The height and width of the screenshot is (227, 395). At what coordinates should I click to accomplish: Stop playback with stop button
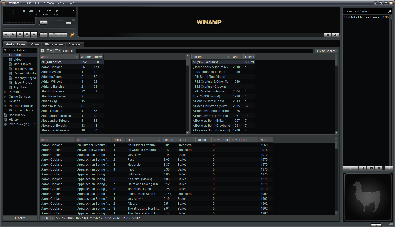[27, 34]
